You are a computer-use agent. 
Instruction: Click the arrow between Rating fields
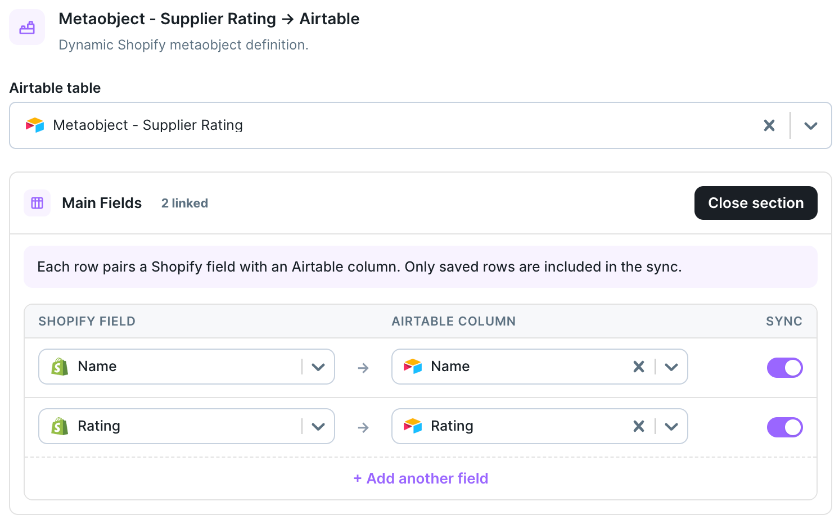363,427
